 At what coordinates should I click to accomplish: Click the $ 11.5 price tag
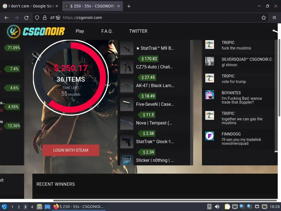click(147, 115)
